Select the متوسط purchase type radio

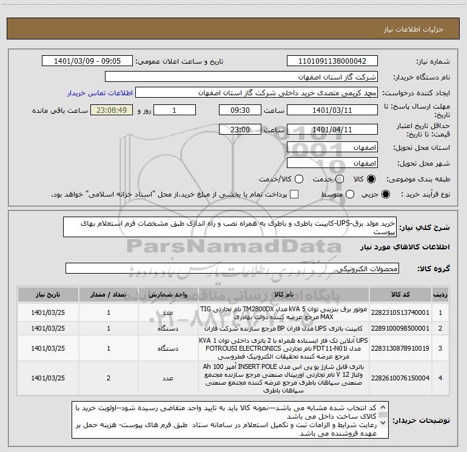(350, 194)
